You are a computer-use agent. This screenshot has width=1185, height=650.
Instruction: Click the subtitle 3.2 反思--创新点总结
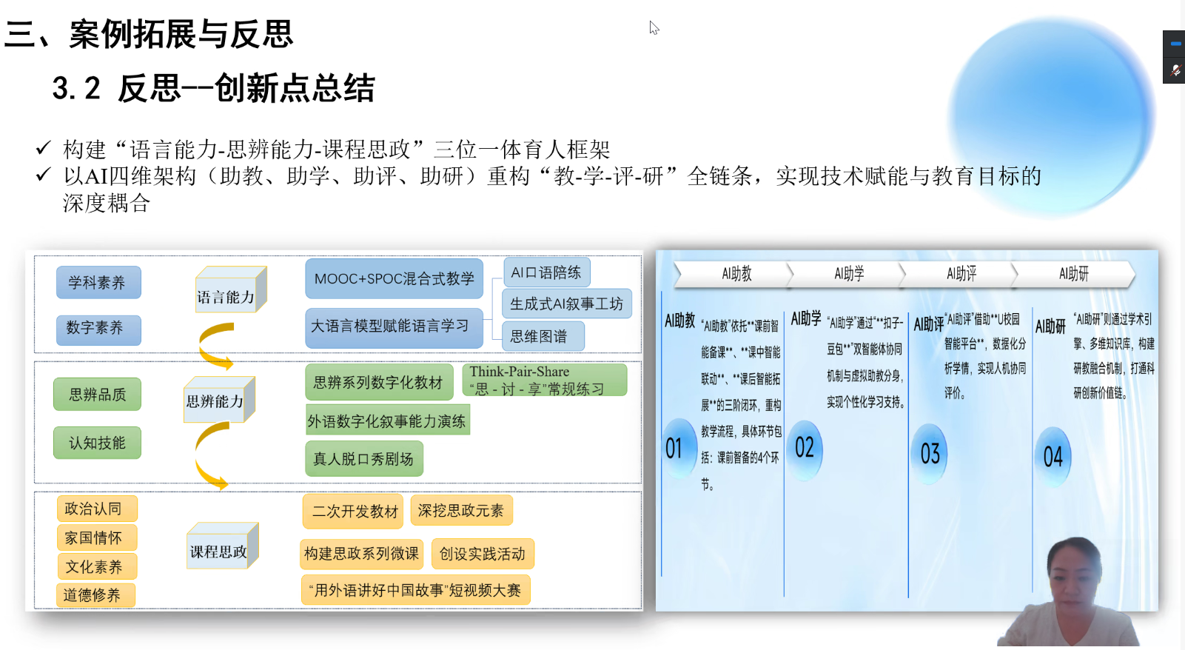pyautogui.click(x=213, y=88)
